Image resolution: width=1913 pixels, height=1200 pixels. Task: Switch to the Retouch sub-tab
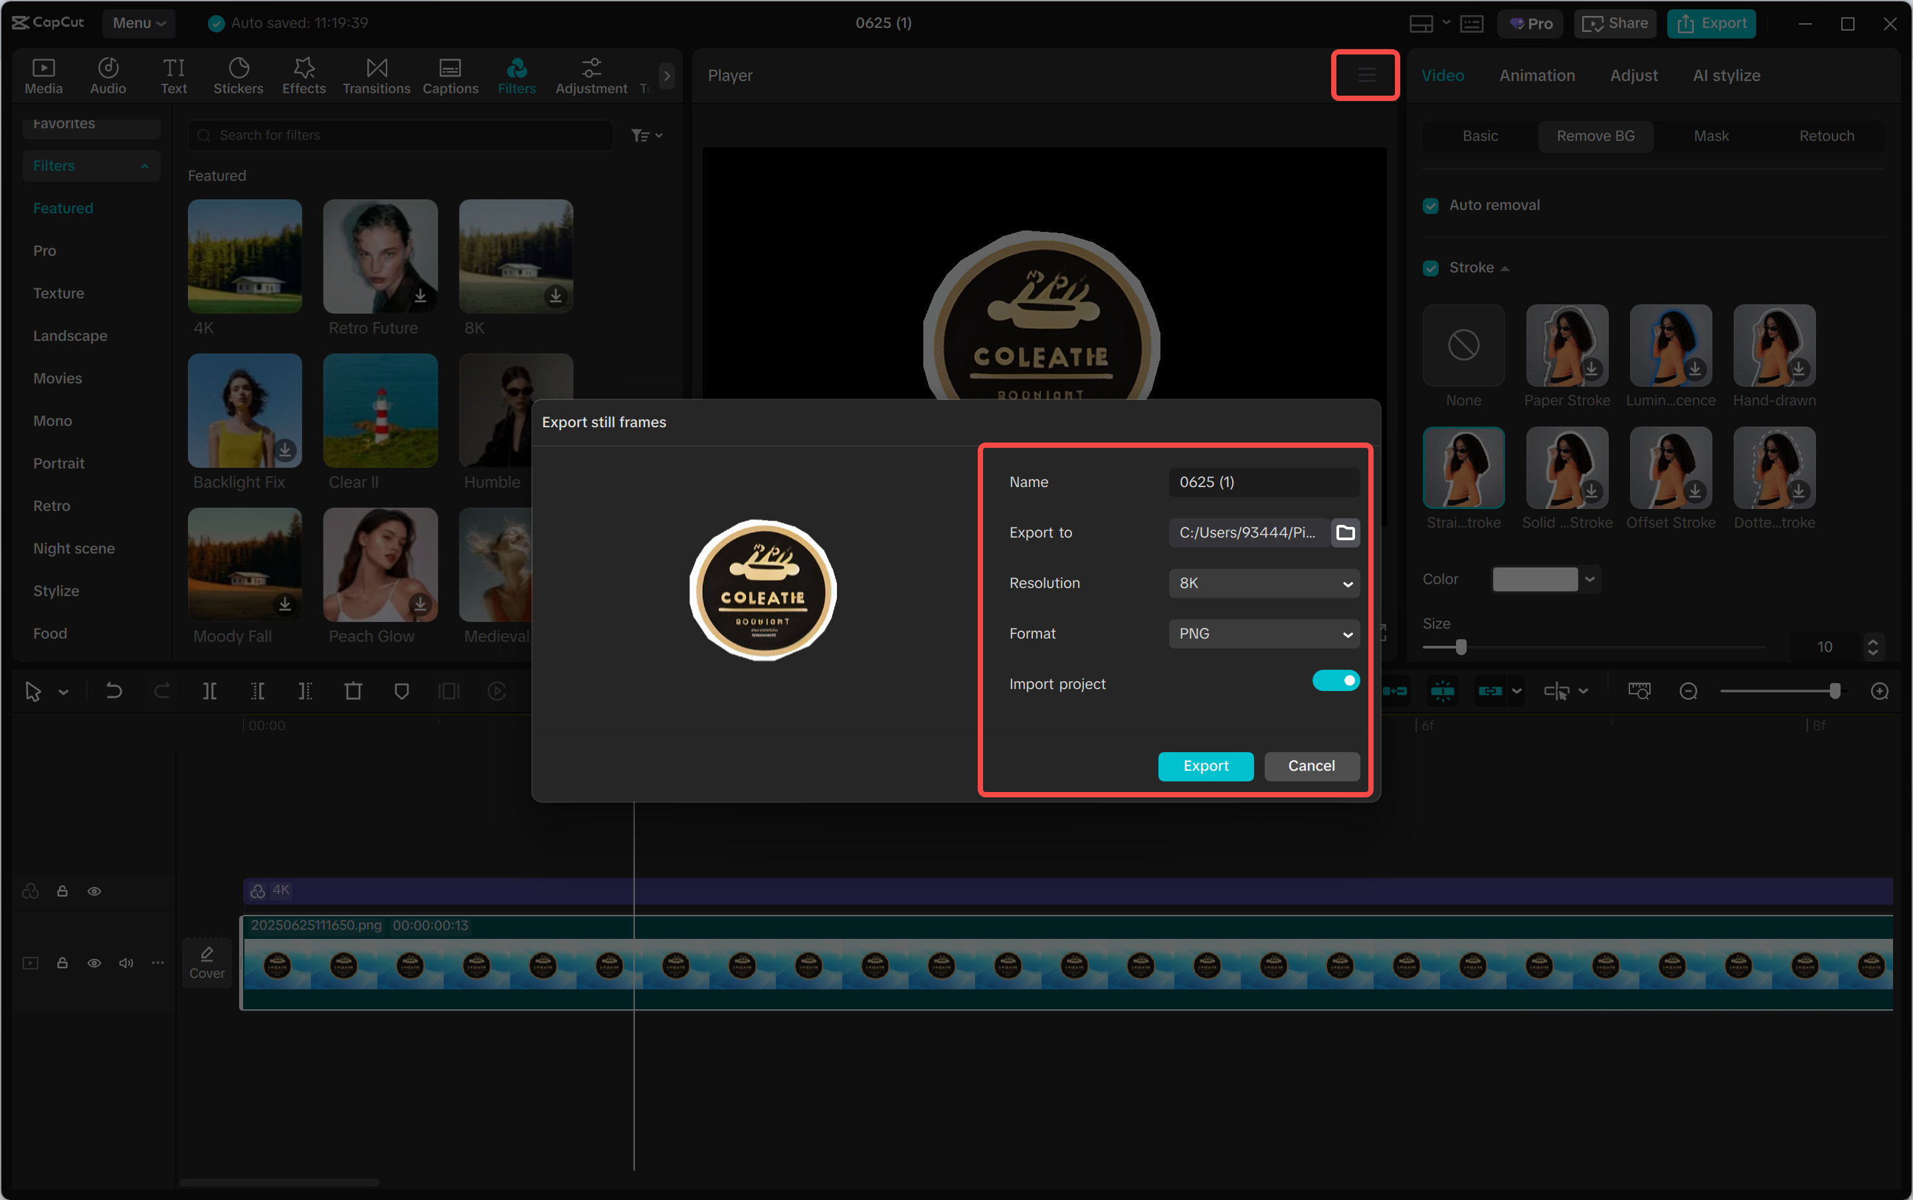pos(1827,136)
